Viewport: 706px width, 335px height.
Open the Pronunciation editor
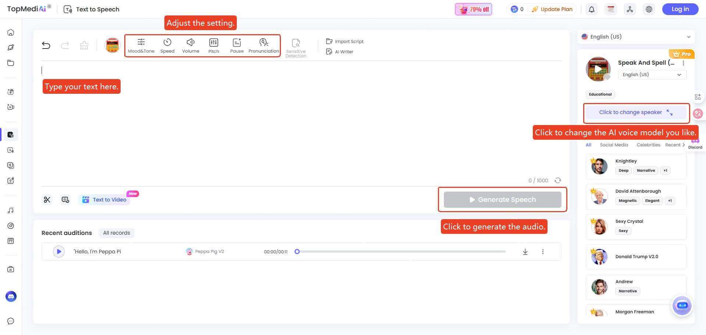point(263,45)
